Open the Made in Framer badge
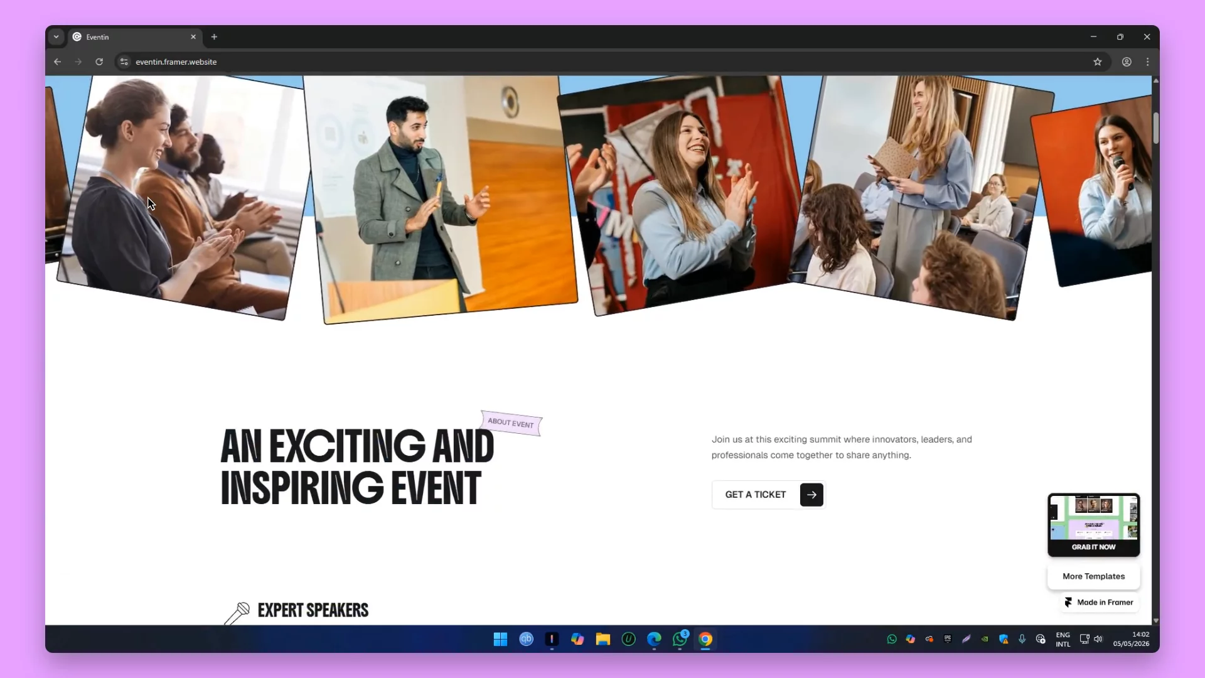 (x=1099, y=602)
